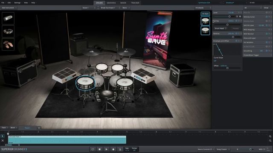Open the Synthwave EZX library dropdown
Viewport: 273px width, 153px height.
[209, 3]
